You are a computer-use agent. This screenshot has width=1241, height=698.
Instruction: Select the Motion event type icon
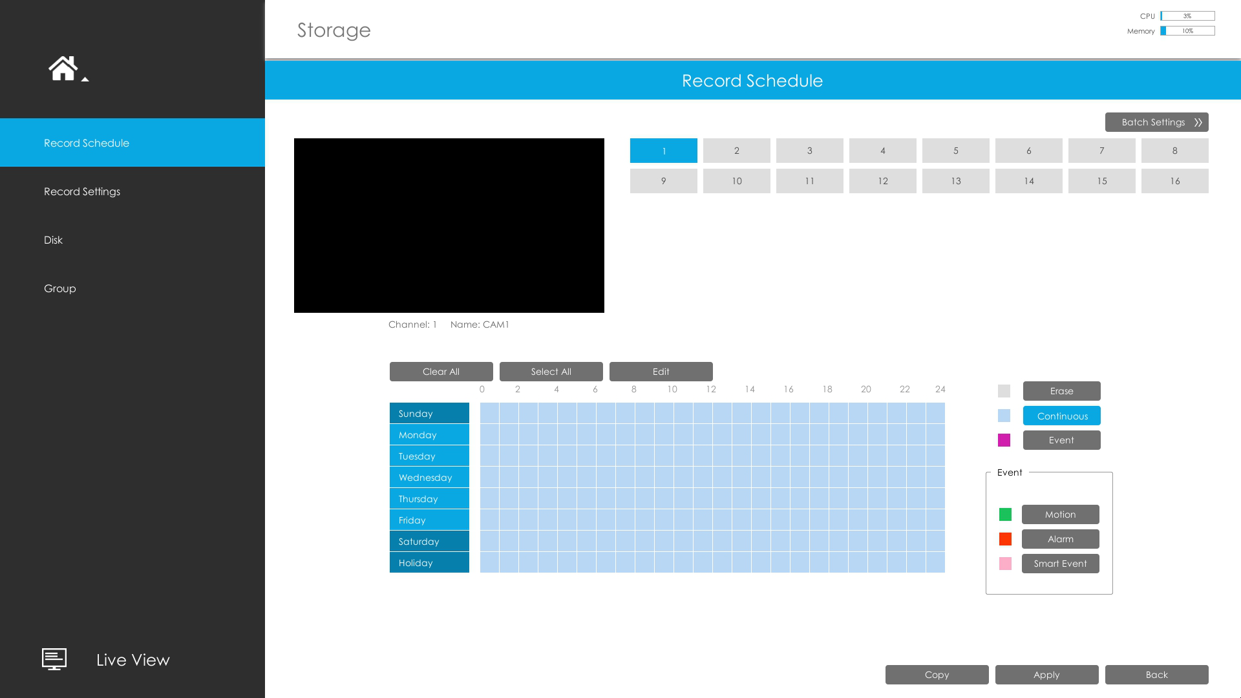point(1006,514)
